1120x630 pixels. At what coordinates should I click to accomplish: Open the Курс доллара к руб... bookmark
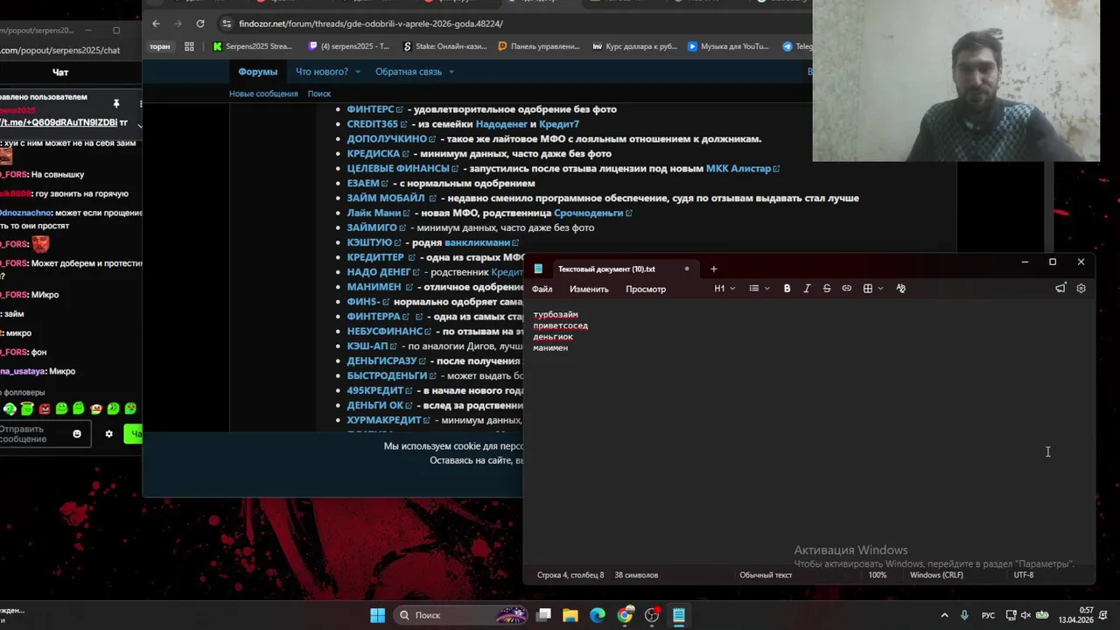[635, 46]
